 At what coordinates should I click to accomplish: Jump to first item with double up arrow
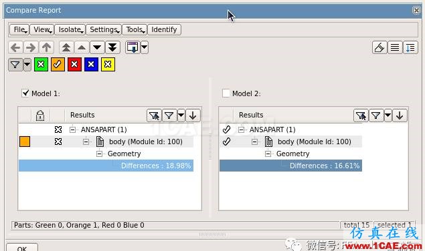(x=66, y=48)
